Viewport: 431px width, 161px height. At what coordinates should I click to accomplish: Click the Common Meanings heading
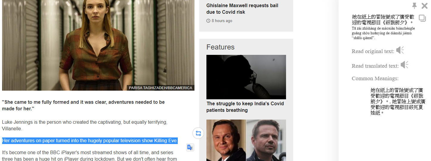point(375,78)
